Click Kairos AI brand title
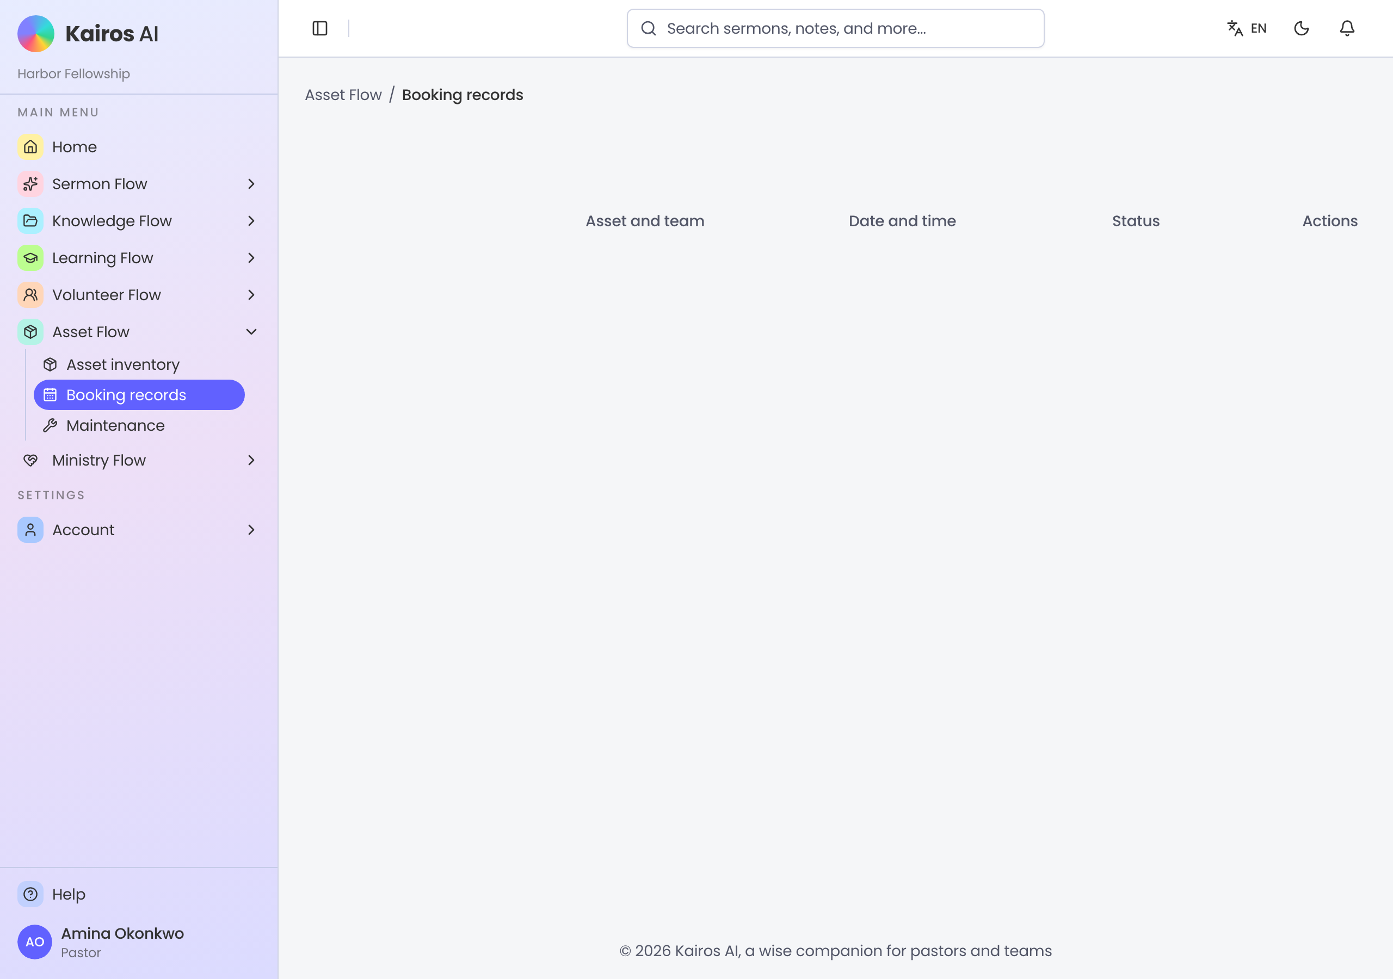 click(112, 34)
